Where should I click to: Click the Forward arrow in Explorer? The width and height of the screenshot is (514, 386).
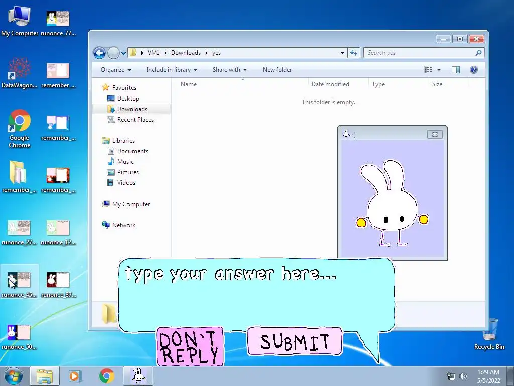coord(113,53)
